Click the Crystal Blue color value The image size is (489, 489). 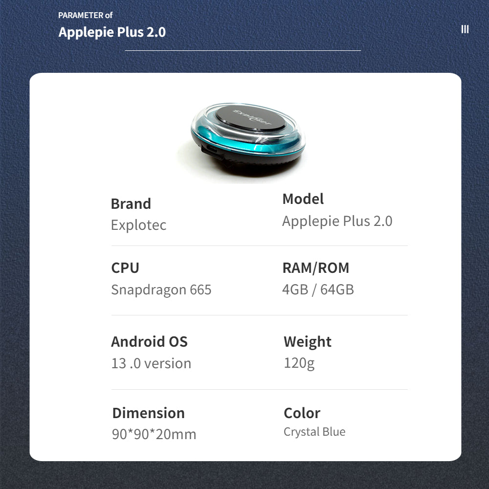coord(314,432)
